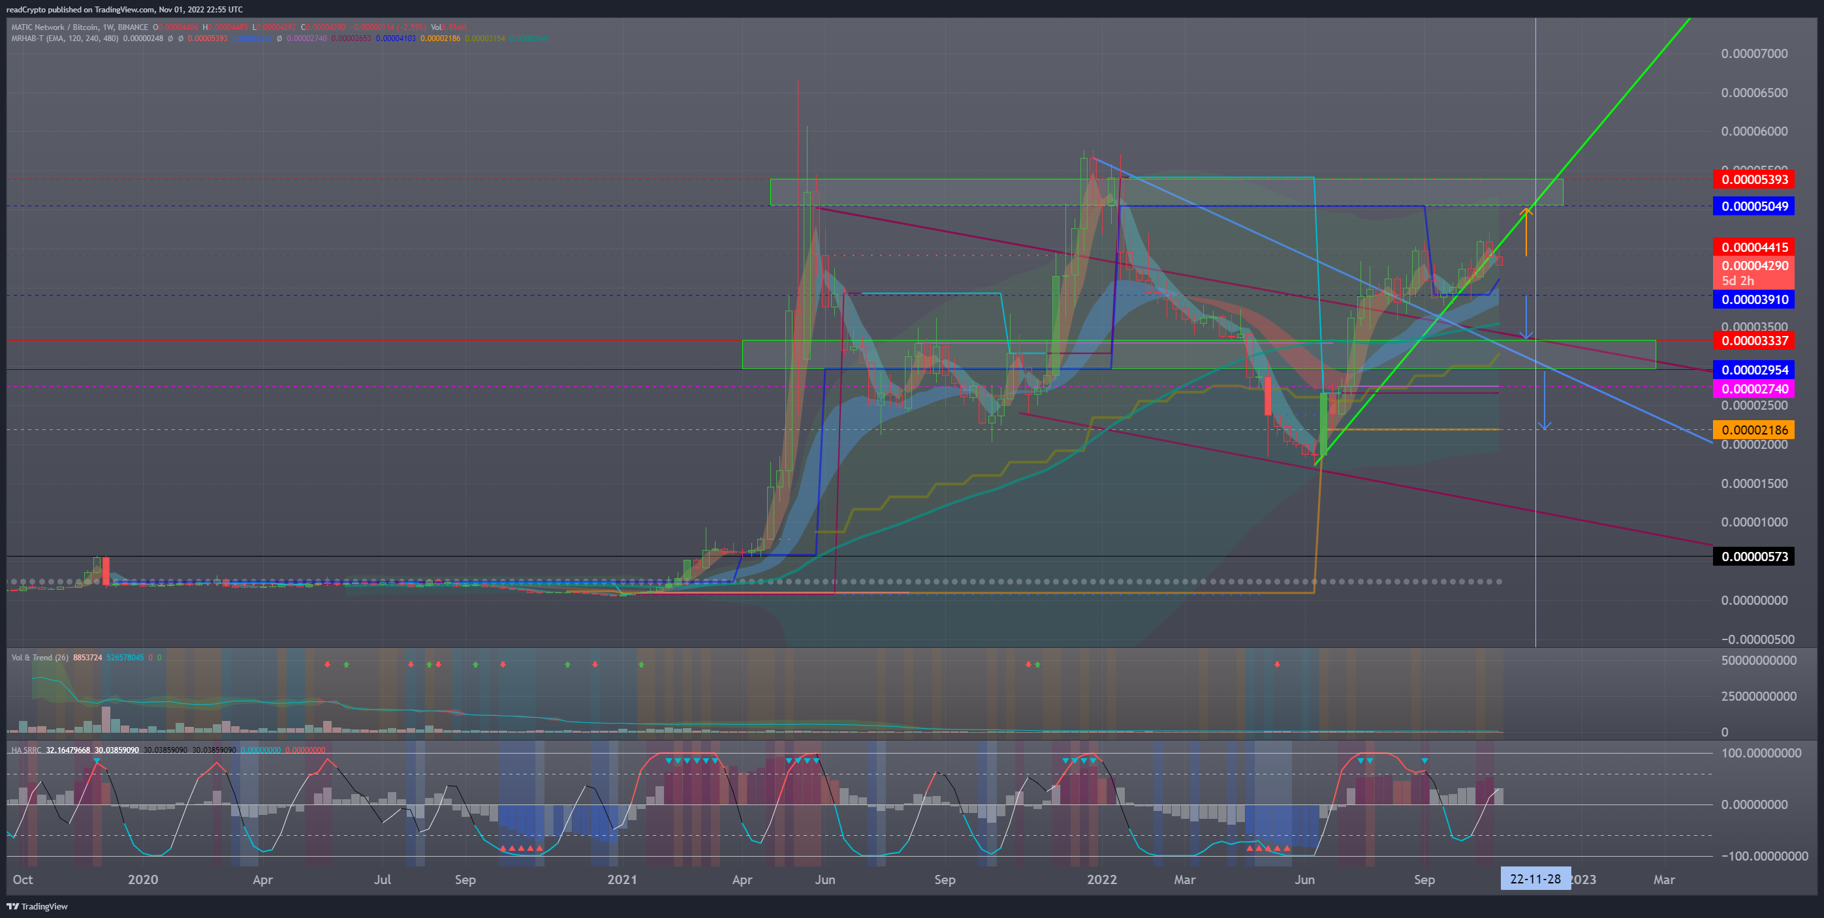Screen dimensions: 1824x918
Task: Click the Mar label at far right of time axis
Action: coord(1664,879)
